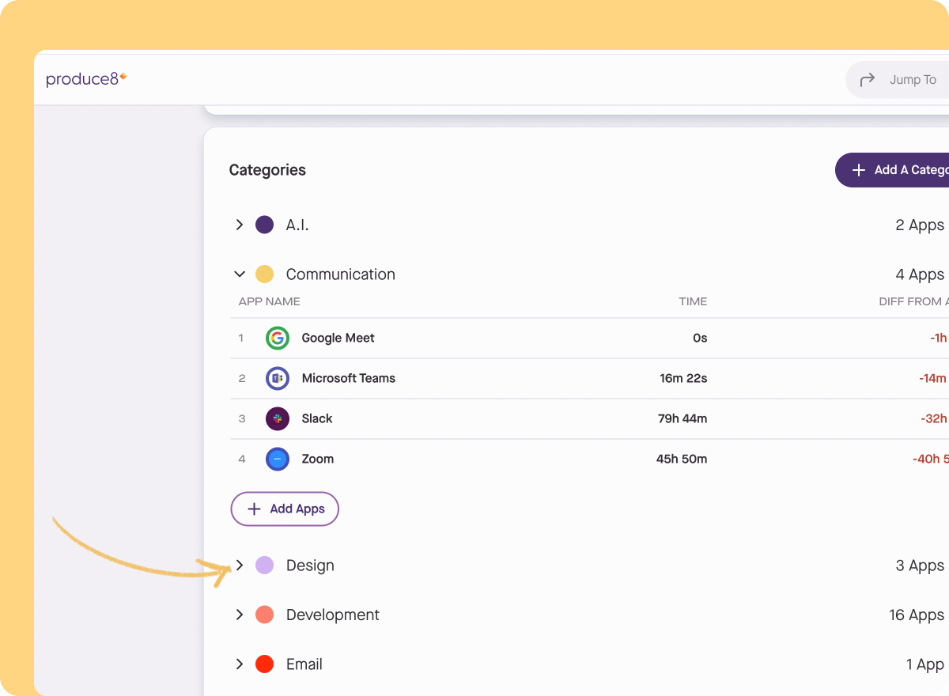Expand the A.I. category chevron
Image resolution: width=949 pixels, height=696 pixels.
pos(240,225)
